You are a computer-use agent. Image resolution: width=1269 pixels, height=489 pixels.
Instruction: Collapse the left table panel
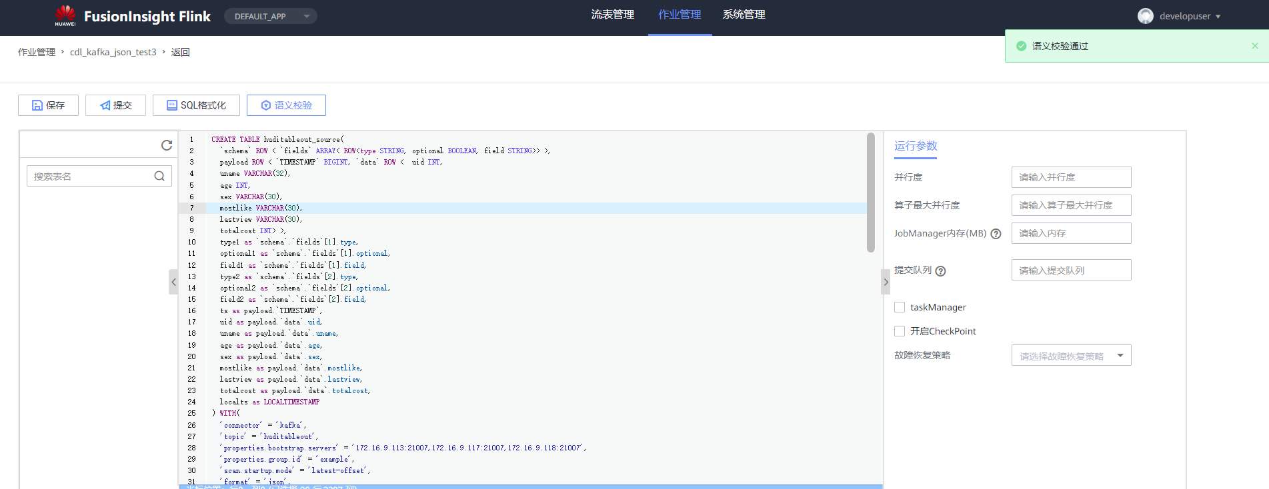173,282
